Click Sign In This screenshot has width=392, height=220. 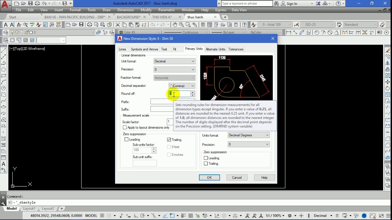coord(292,4)
